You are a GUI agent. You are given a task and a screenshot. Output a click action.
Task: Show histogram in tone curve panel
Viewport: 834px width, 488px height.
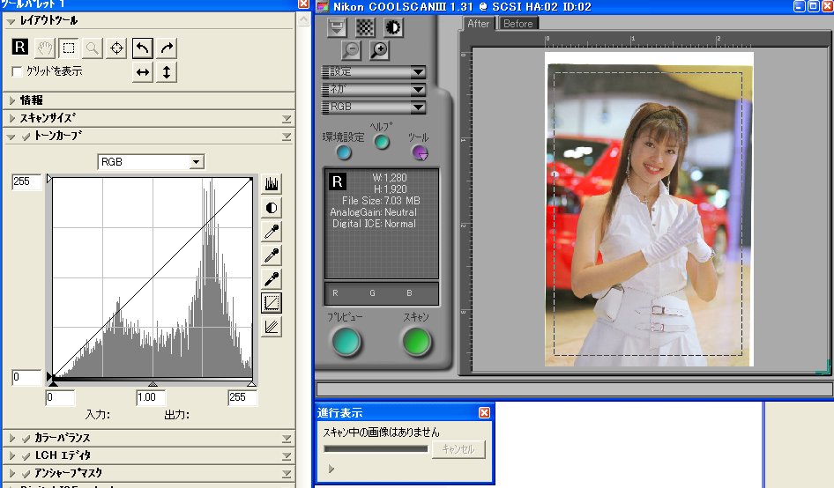pyautogui.click(x=272, y=184)
